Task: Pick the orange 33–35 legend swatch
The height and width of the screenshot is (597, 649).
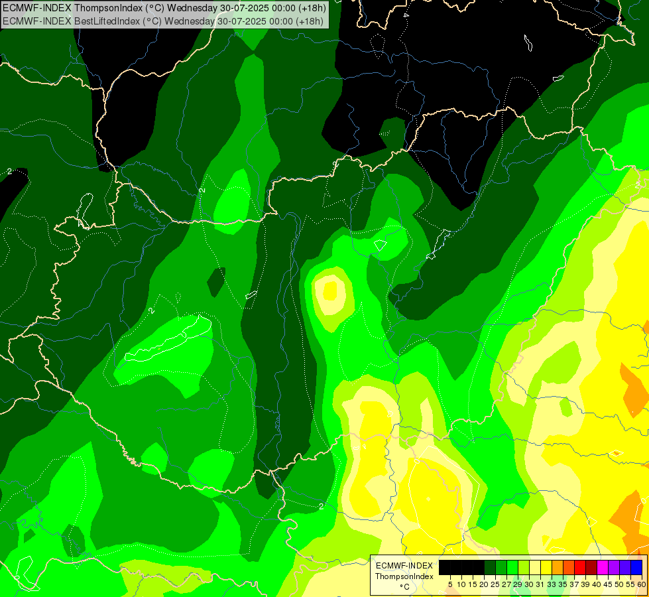Action: pyautogui.click(x=558, y=567)
